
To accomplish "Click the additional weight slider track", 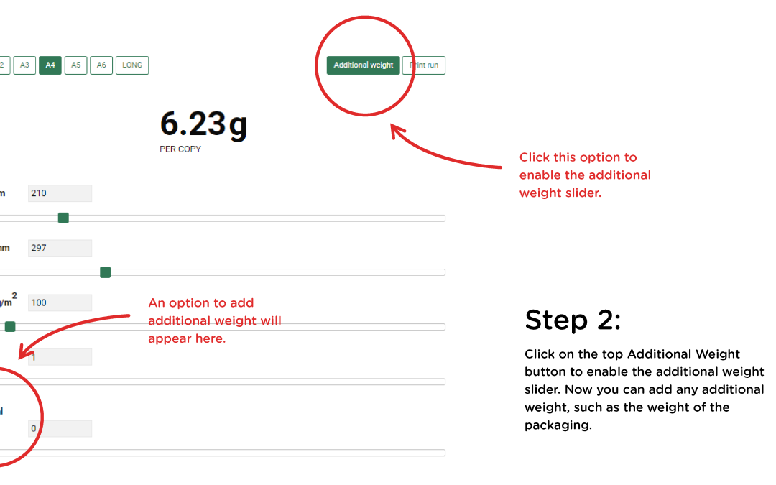I will coord(223,453).
